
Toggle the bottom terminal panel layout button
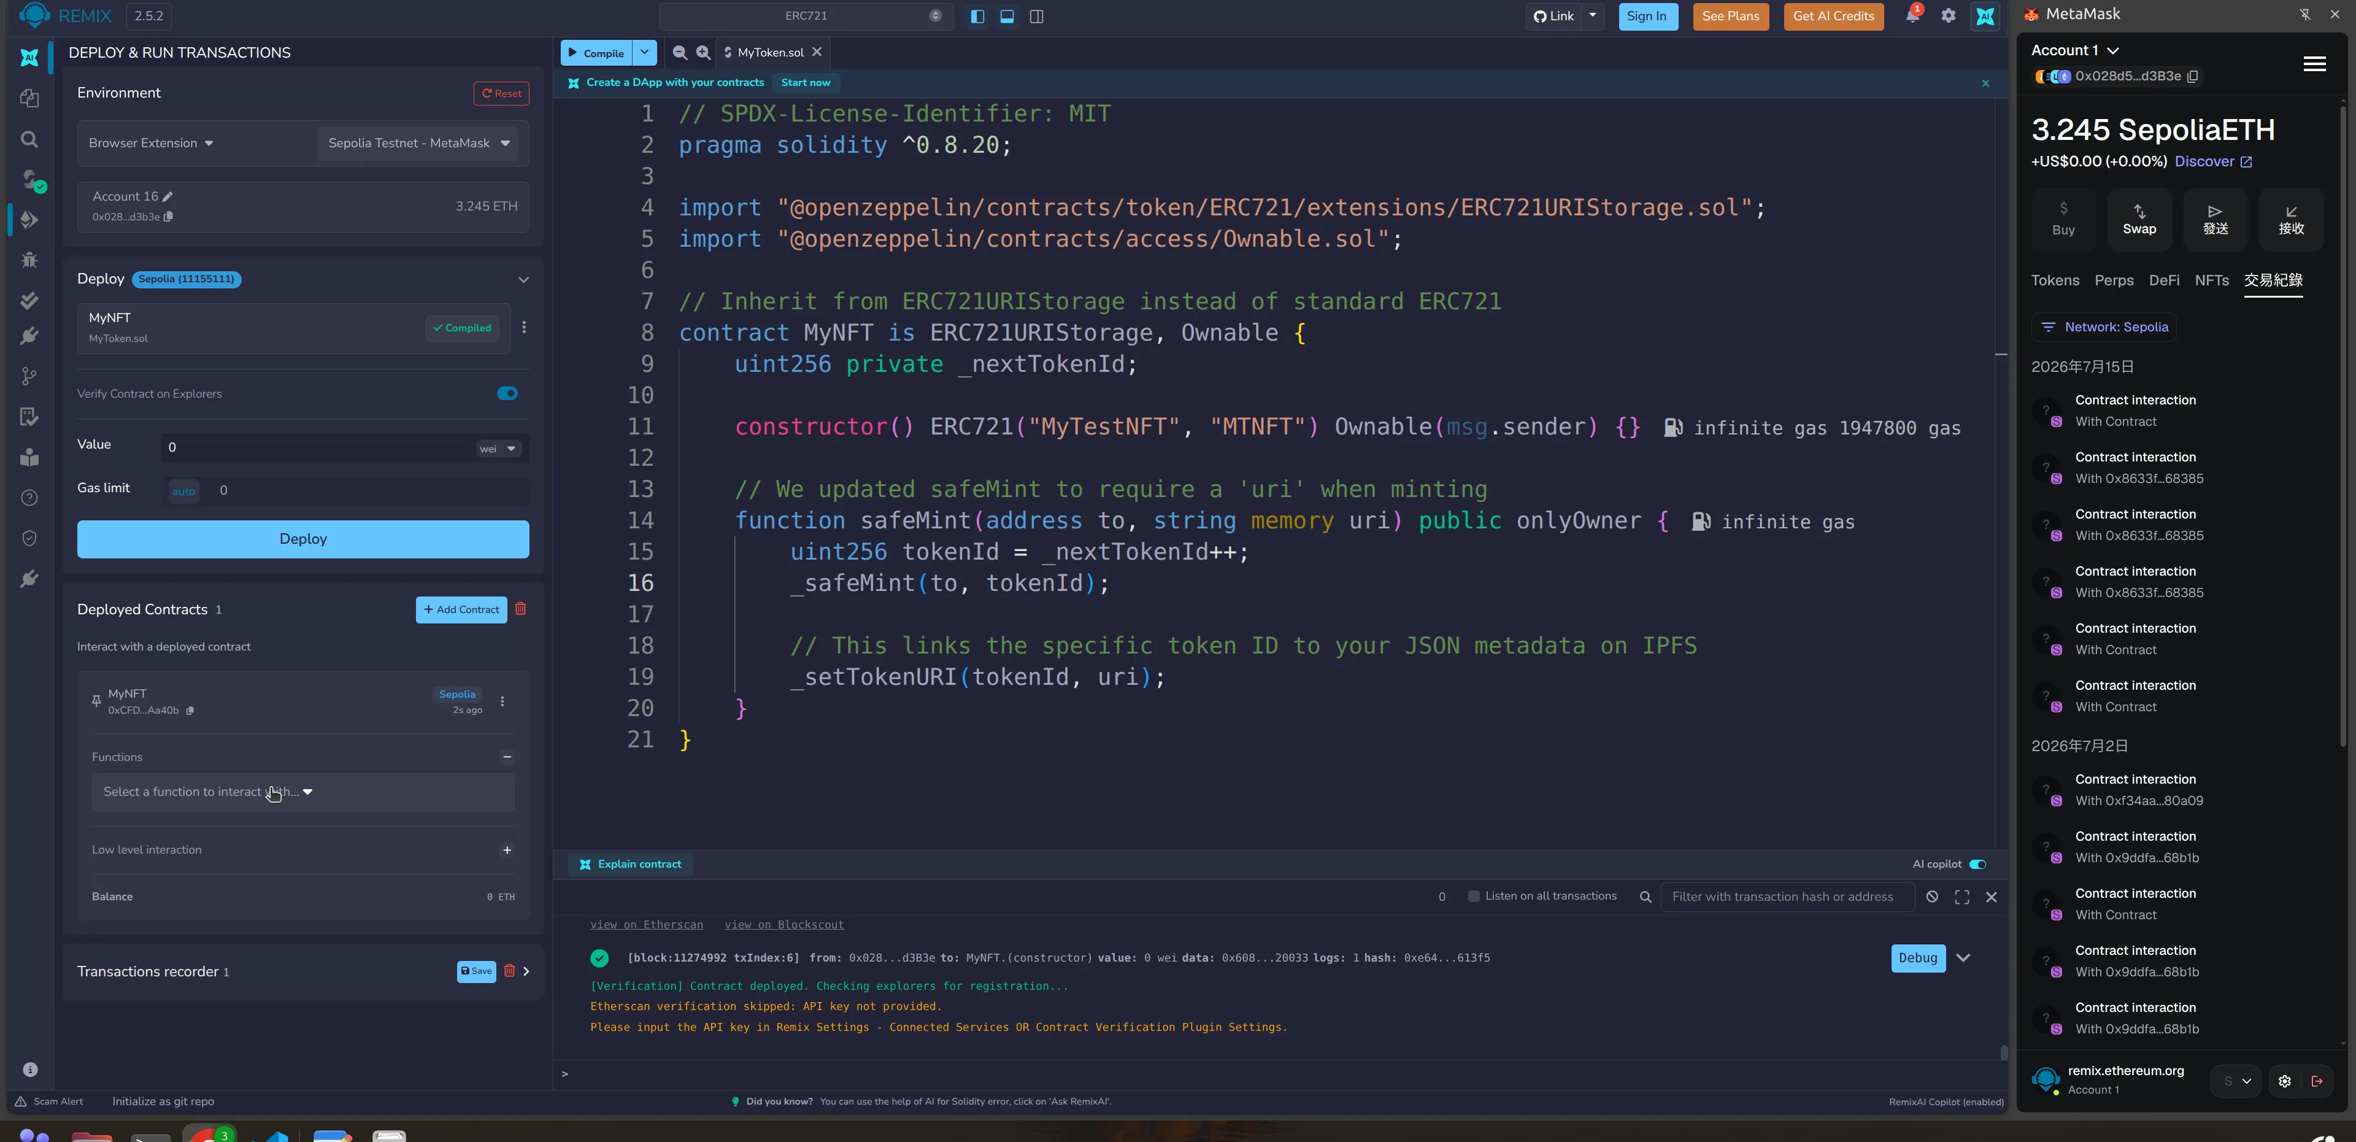pyautogui.click(x=1007, y=15)
